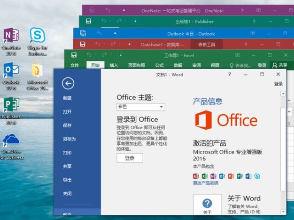294x220 pixels.
Task: Click redo icon in Access Database1 window
Action: (113, 44)
